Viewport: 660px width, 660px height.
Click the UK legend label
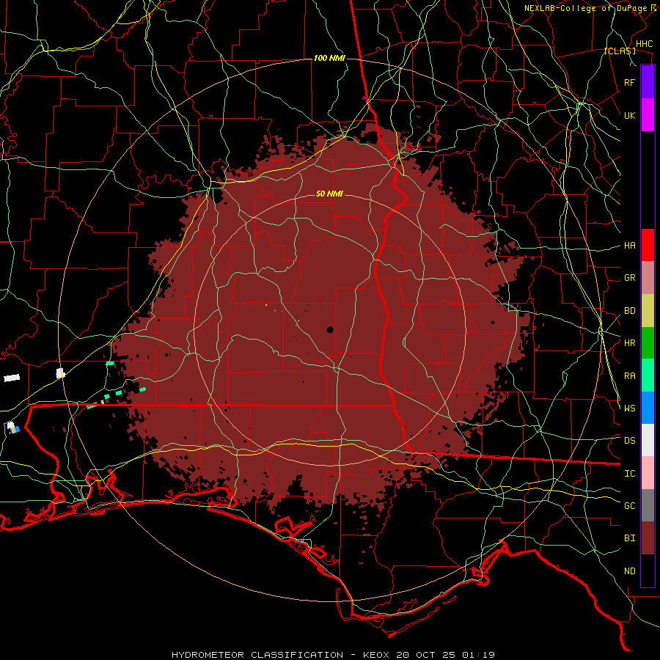pos(630,115)
